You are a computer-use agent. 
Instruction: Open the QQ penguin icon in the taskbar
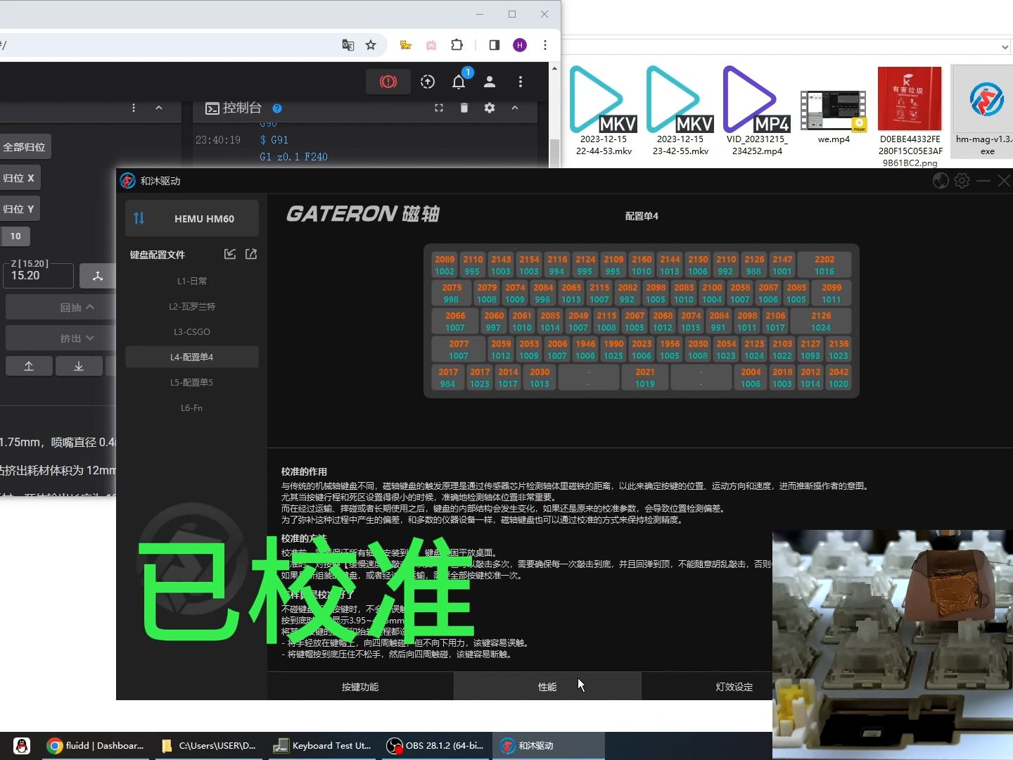pyautogui.click(x=22, y=746)
